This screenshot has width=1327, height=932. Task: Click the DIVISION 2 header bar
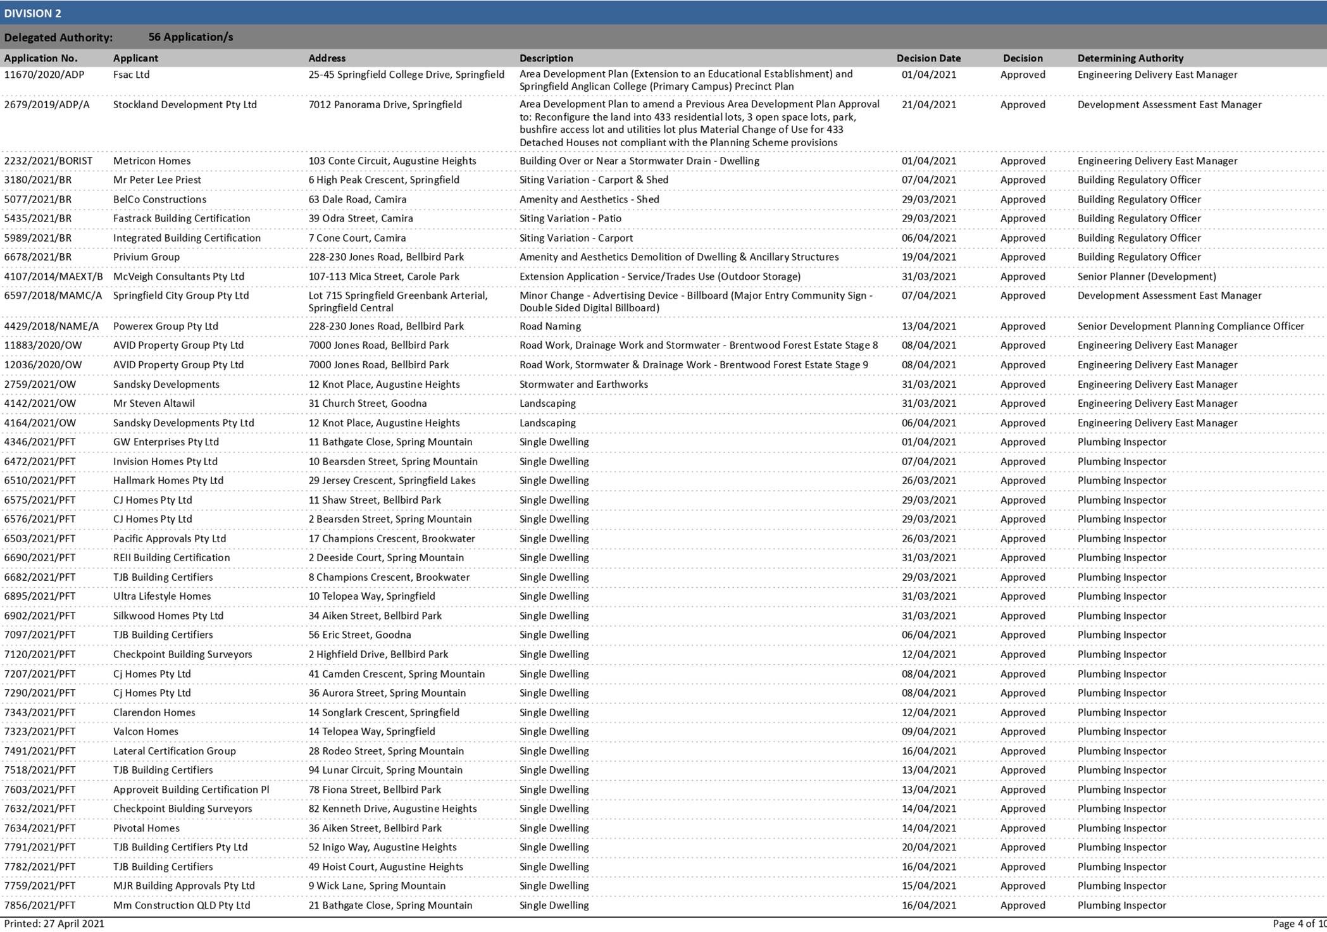33,13
